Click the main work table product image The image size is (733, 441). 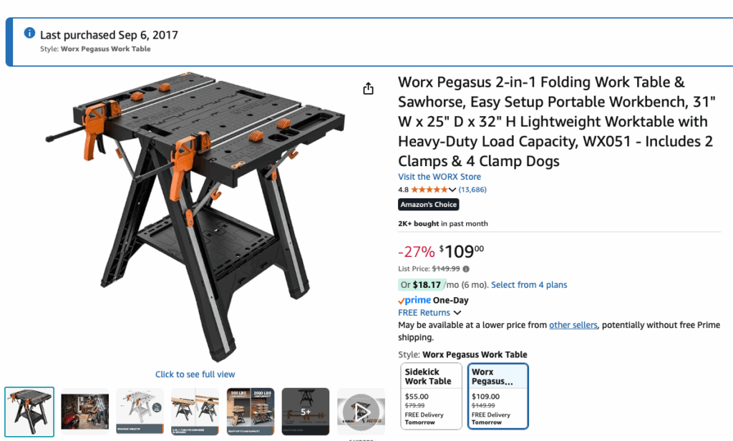[x=195, y=216]
